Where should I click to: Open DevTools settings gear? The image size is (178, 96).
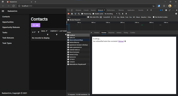click(x=166, y=10)
